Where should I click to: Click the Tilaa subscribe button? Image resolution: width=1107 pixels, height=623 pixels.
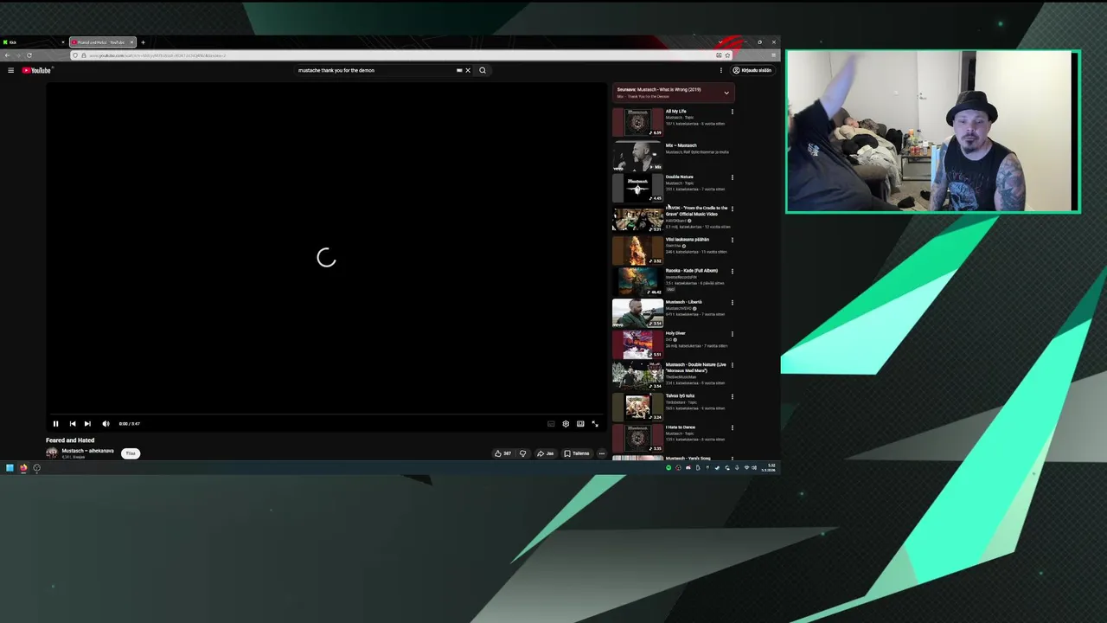click(131, 453)
